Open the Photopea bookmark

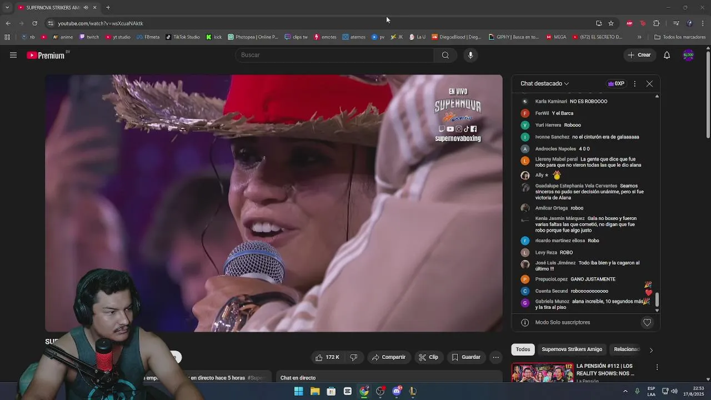pos(253,37)
